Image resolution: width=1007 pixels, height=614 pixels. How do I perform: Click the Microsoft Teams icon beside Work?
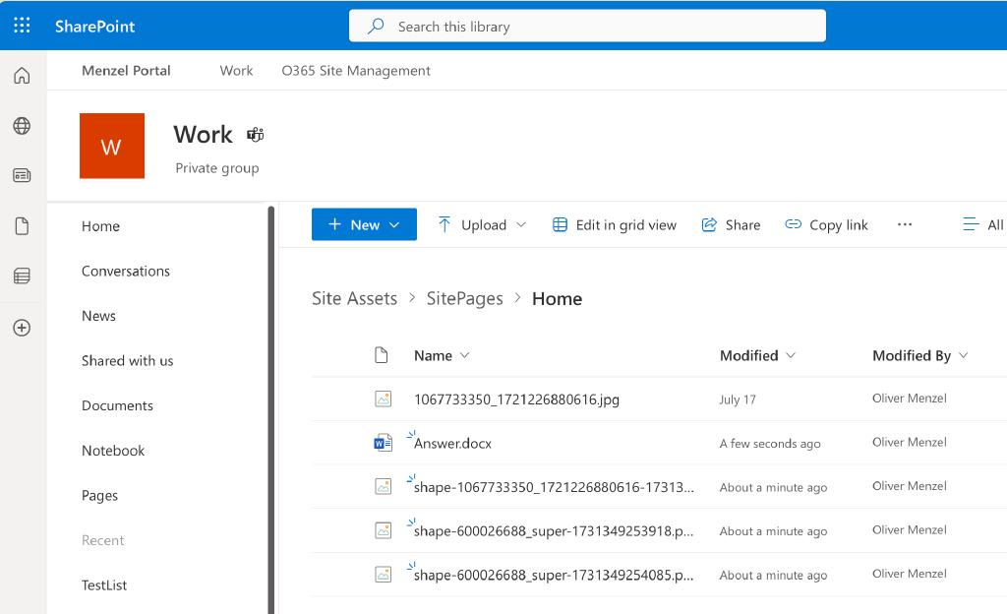pyautogui.click(x=255, y=134)
